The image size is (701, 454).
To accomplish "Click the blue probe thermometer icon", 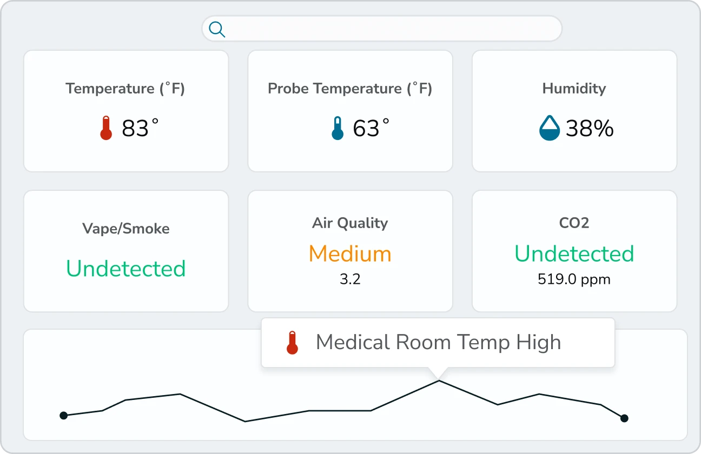I will click(338, 129).
